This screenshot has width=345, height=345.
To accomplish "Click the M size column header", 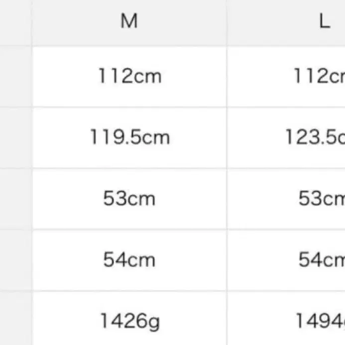I will click(x=129, y=21).
